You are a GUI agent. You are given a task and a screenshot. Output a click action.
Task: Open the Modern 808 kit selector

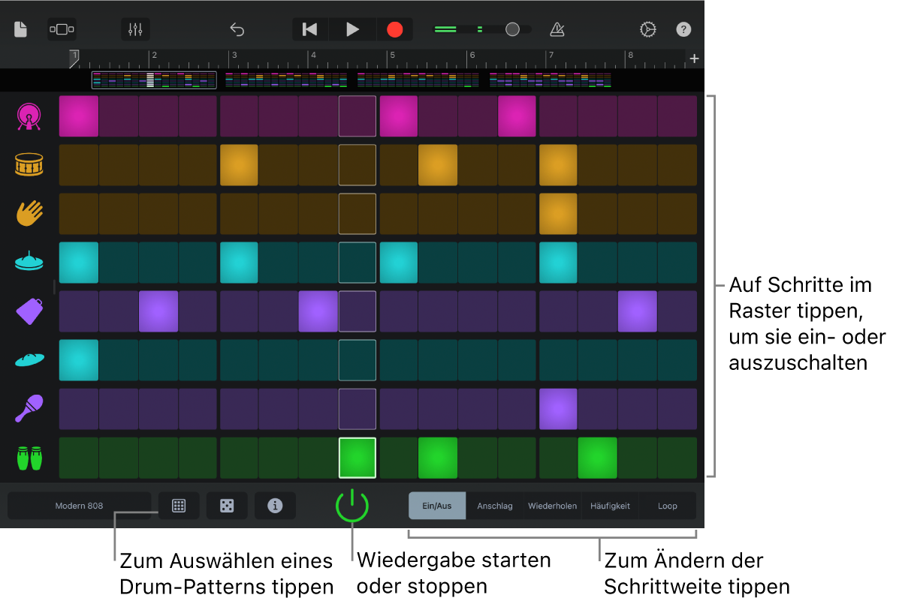(79, 506)
